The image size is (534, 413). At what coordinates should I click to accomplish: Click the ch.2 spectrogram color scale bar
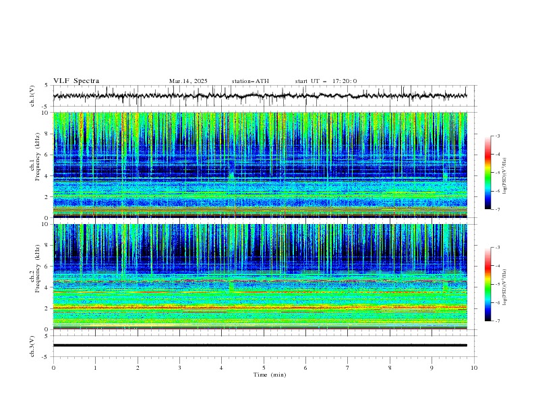pyautogui.click(x=487, y=284)
